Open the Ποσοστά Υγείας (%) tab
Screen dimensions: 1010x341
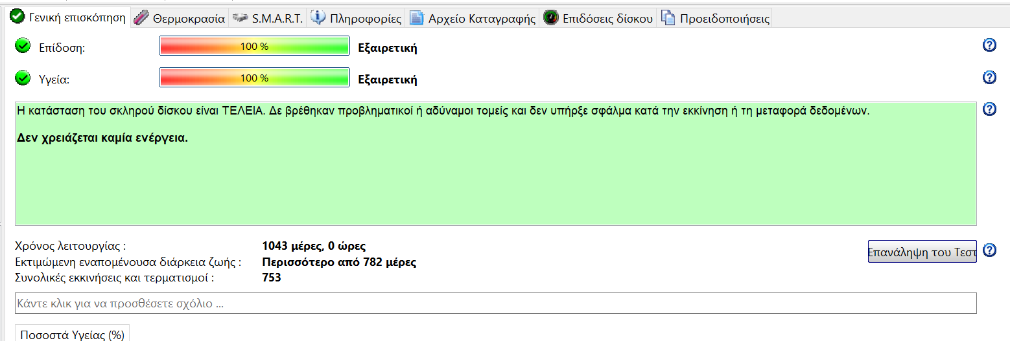click(72, 334)
